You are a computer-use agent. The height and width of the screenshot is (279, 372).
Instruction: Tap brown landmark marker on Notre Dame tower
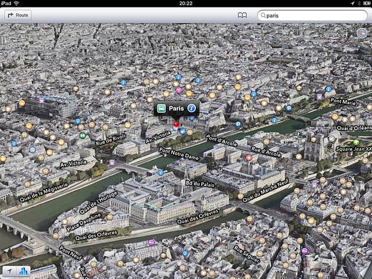314,139
